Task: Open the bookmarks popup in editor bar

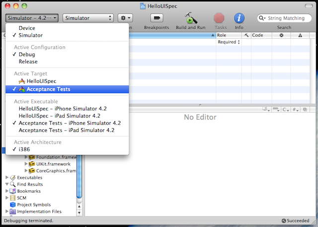Action: 266,109
